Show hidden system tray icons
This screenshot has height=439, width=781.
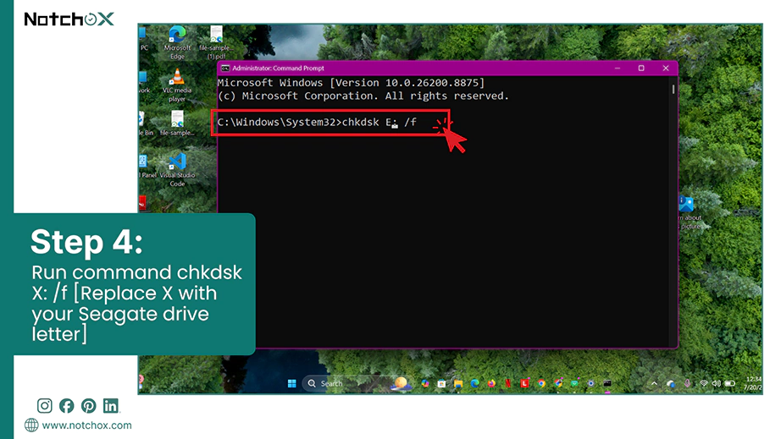point(654,383)
